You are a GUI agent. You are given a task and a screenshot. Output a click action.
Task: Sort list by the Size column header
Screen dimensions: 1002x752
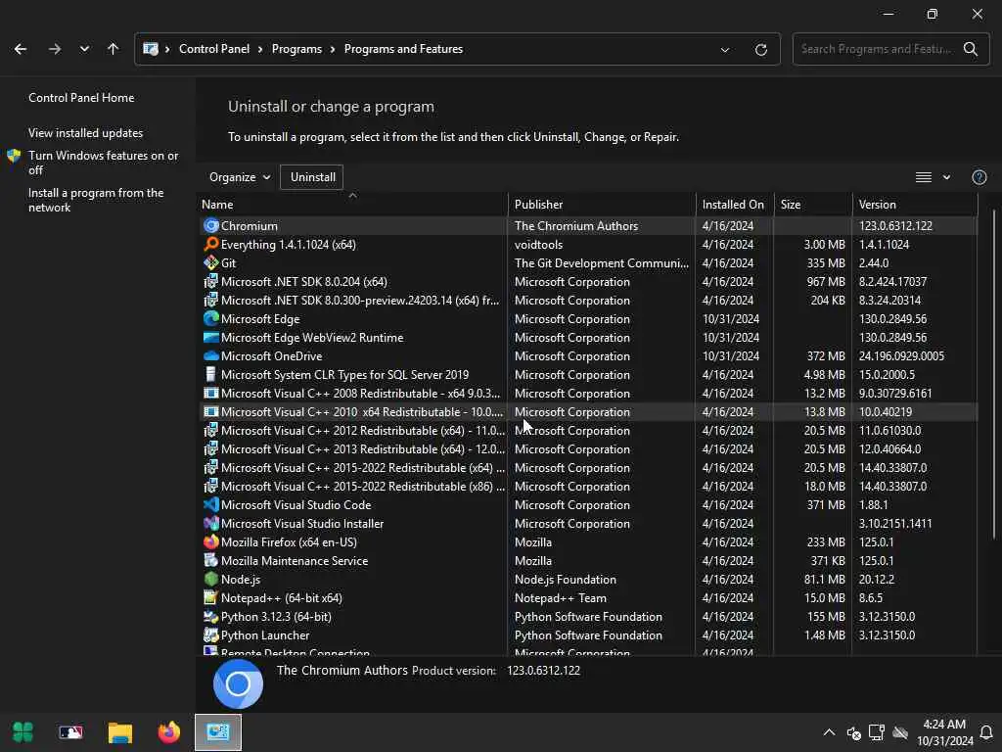pos(812,204)
